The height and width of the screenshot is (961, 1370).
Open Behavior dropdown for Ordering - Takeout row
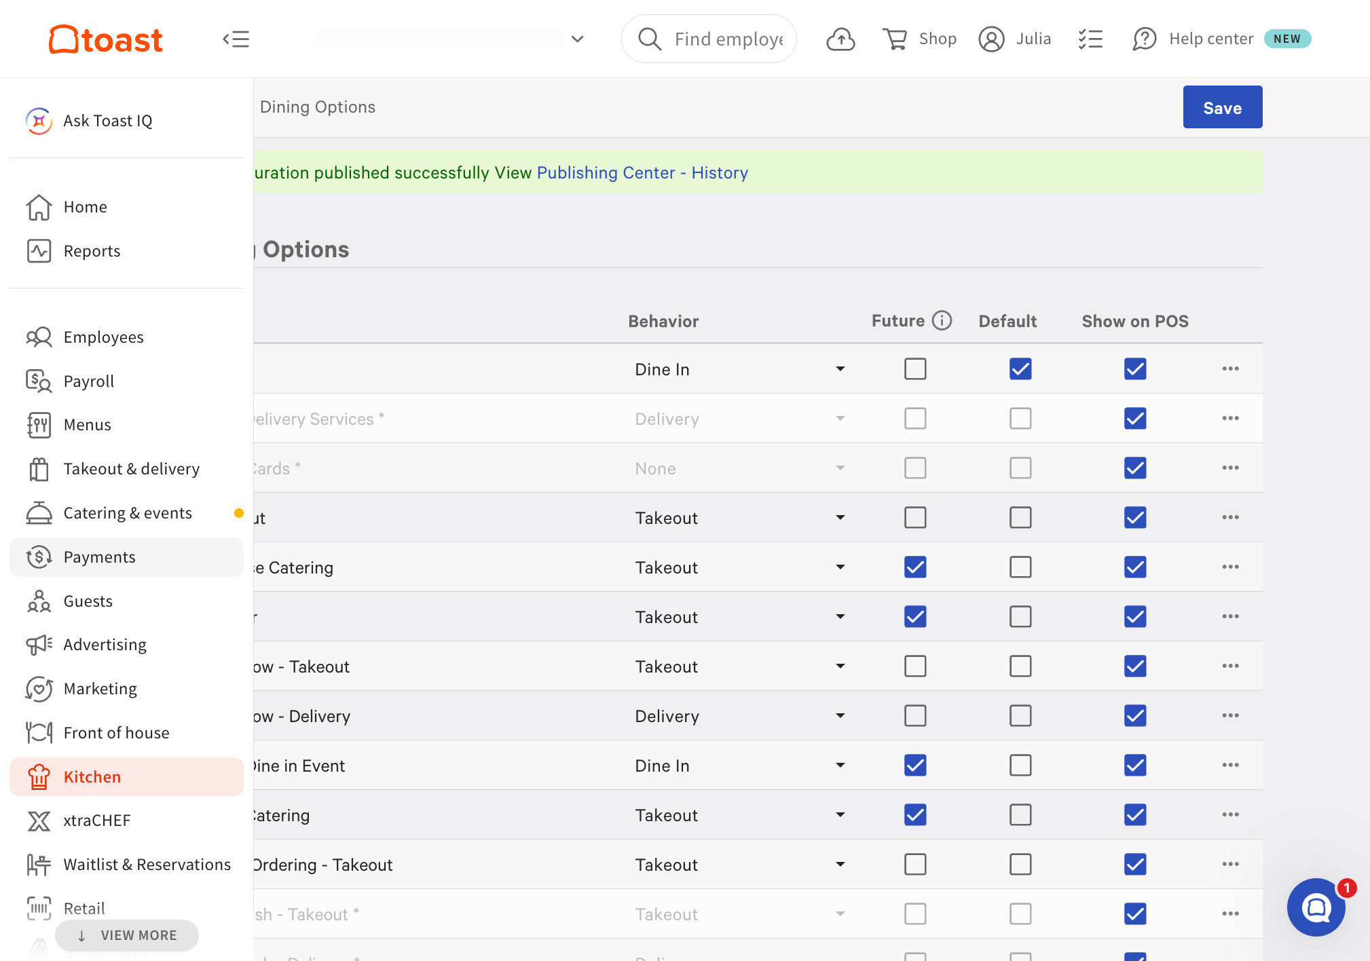tap(740, 865)
